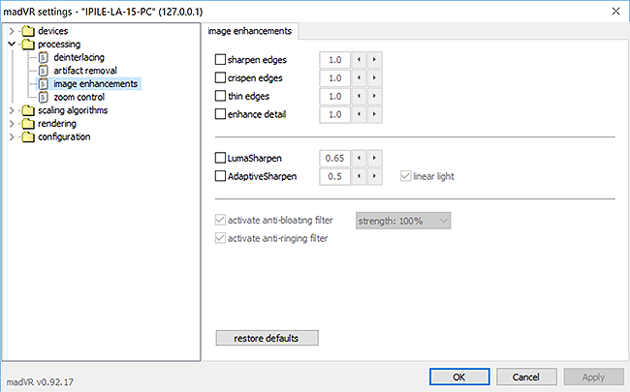Click the configuration folder icon
Image resolution: width=630 pixels, height=392 pixels.
[x=28, y=136]
